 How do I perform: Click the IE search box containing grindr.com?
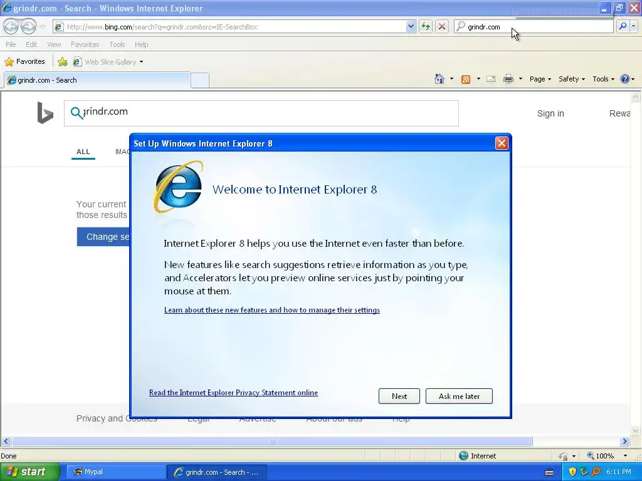(x=534, y=26)
